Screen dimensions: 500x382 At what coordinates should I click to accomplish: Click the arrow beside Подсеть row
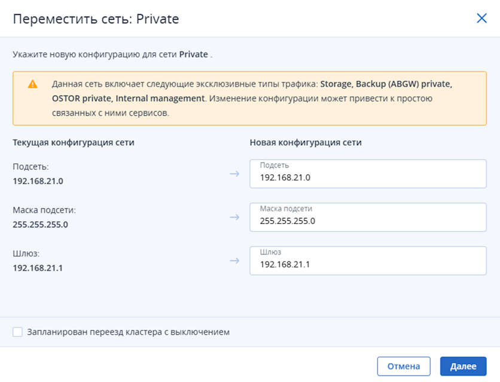click(234, 174)
